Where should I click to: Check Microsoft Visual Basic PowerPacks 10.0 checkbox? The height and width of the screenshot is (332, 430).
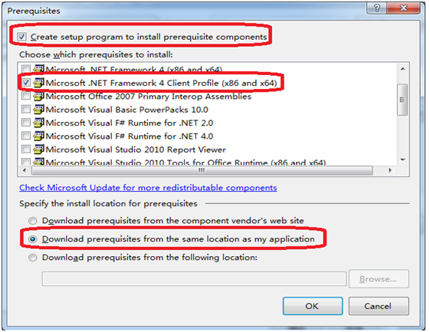(x=26, y=109)
